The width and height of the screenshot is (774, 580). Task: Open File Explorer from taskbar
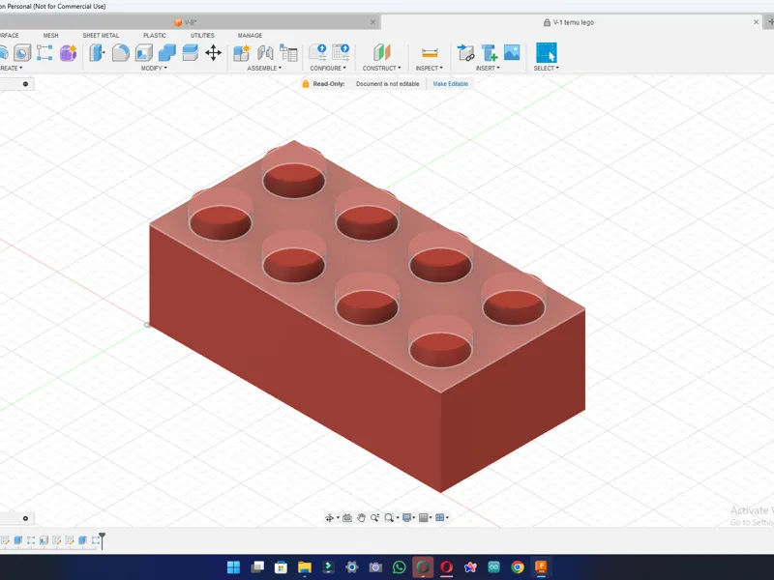click(305, 567)
